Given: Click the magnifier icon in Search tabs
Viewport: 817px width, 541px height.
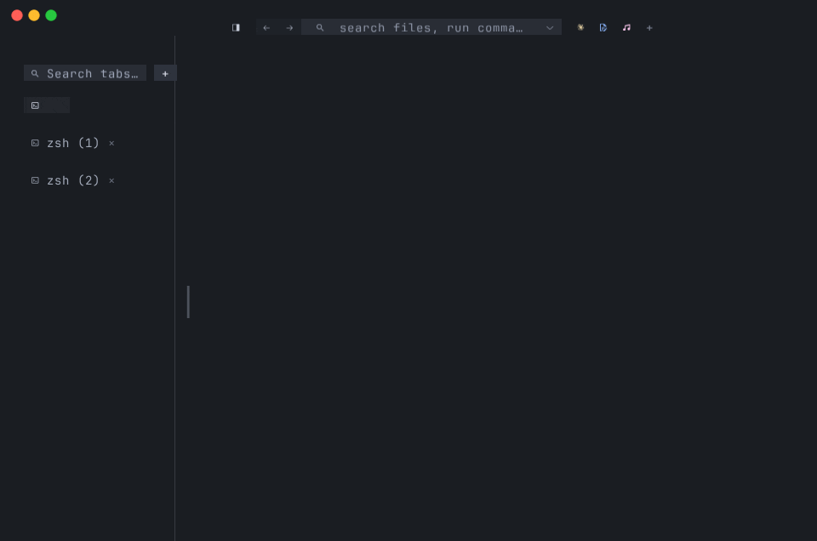Looking at the screenshot, I should click(35, 73).
